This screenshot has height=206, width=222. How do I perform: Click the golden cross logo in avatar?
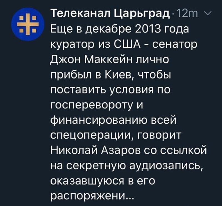[x=28, y=24]
